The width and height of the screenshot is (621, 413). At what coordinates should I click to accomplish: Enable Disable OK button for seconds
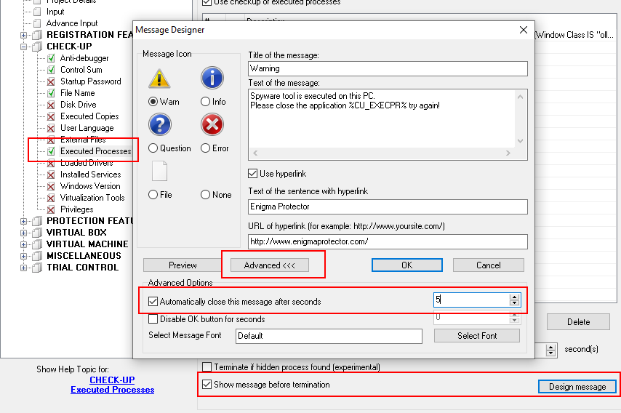point(153,318)
